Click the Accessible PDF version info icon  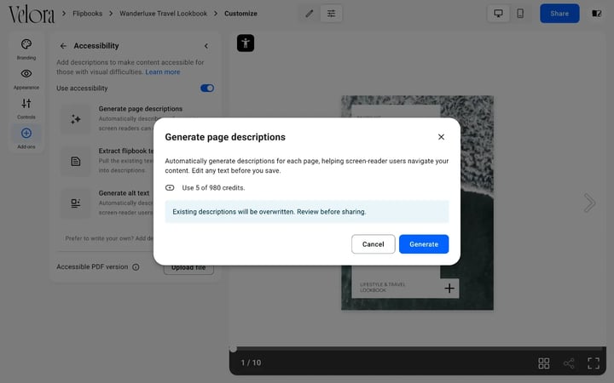click(x=136, y=267)
